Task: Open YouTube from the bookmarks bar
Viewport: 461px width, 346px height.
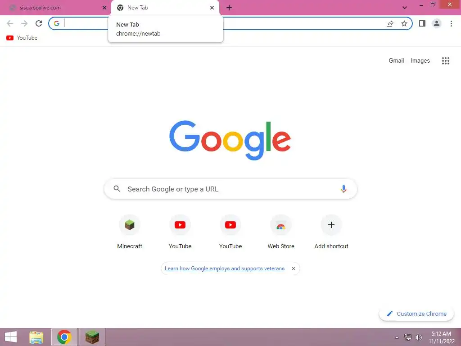Action: [x=22, y=38]
